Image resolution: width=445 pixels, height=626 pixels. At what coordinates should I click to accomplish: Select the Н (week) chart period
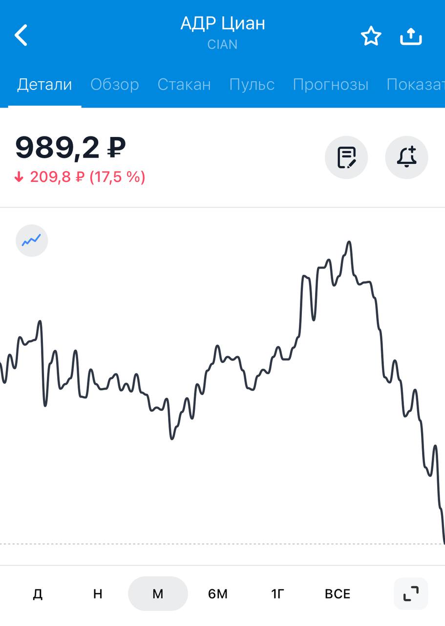pyautogui.click(x=98, y=594)
